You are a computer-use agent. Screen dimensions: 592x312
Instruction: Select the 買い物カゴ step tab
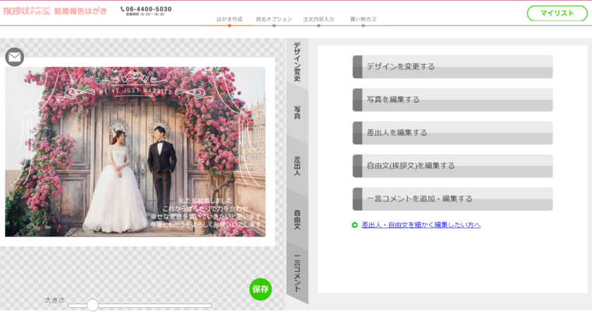(363, 19)
